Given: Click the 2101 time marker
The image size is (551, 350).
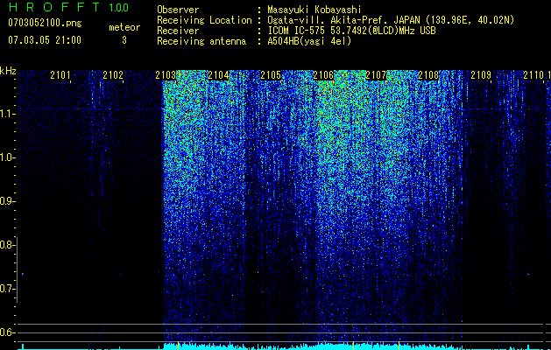Looking at the screenshot, I should click(x=60, y=75).
